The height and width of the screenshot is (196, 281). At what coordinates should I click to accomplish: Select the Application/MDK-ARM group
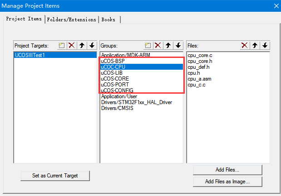pyautogui.click(x=141, y=55)
